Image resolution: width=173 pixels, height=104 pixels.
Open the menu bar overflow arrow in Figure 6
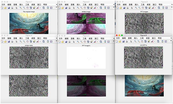coord(171,38)
